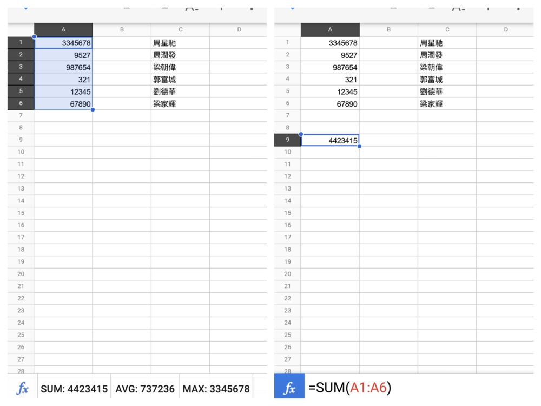Viewport: 541px width, 406px height.
Task: Click cell 周潤發 in left sheet
Action: (x=181, y=55)
